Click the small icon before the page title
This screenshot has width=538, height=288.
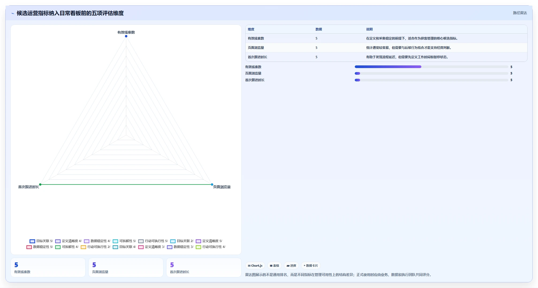point(13,13)
